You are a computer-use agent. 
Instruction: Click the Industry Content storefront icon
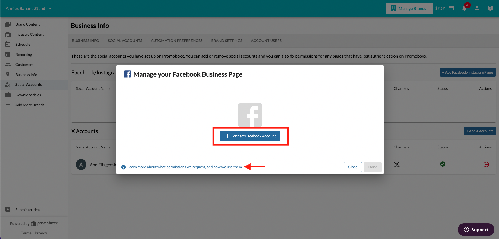click(x=8, y=34)
